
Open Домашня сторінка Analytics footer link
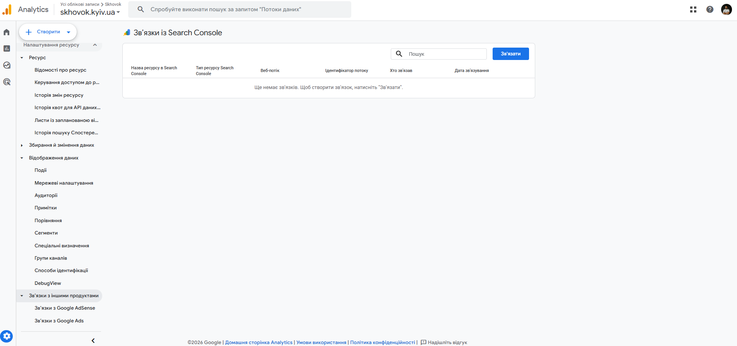coord(259,343)
